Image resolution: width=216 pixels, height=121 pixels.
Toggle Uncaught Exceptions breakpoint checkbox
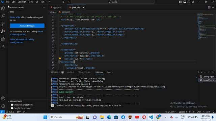12,105
